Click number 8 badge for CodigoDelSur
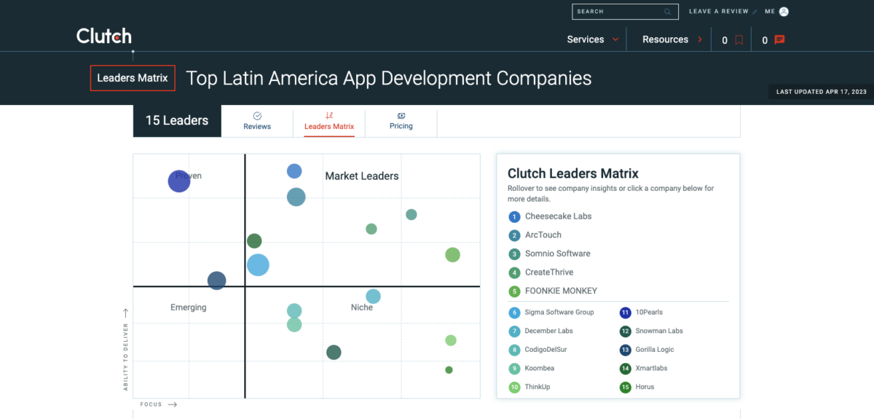The height and width of the screenshot is (419, 874). pos(514,350)
